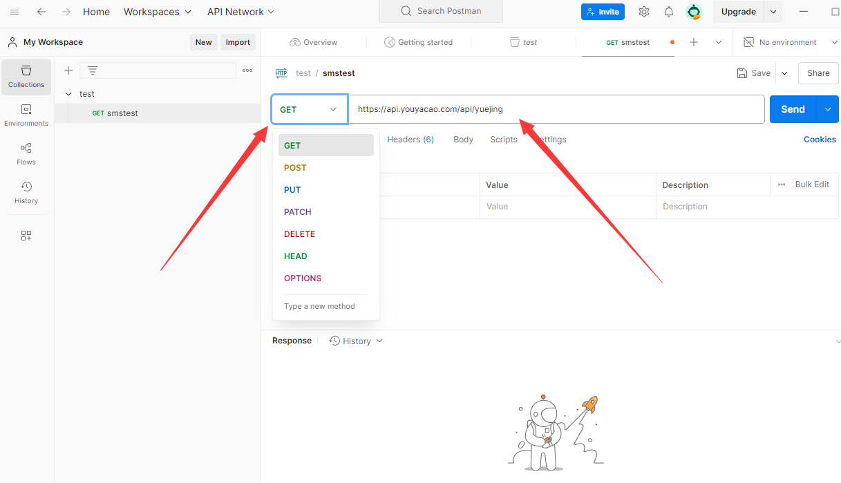This screenshot has width=841, height=483.
Task: Switch to the Overview tab
Action: tap(314, 42)
